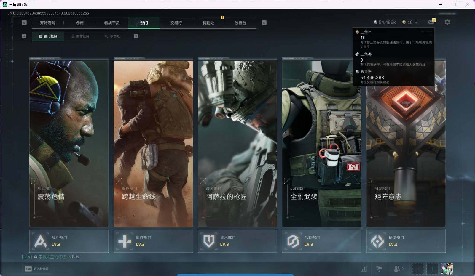475x276 pixels.
Task: Open the 改枪台 tab
Action: [x=240, y=23]
